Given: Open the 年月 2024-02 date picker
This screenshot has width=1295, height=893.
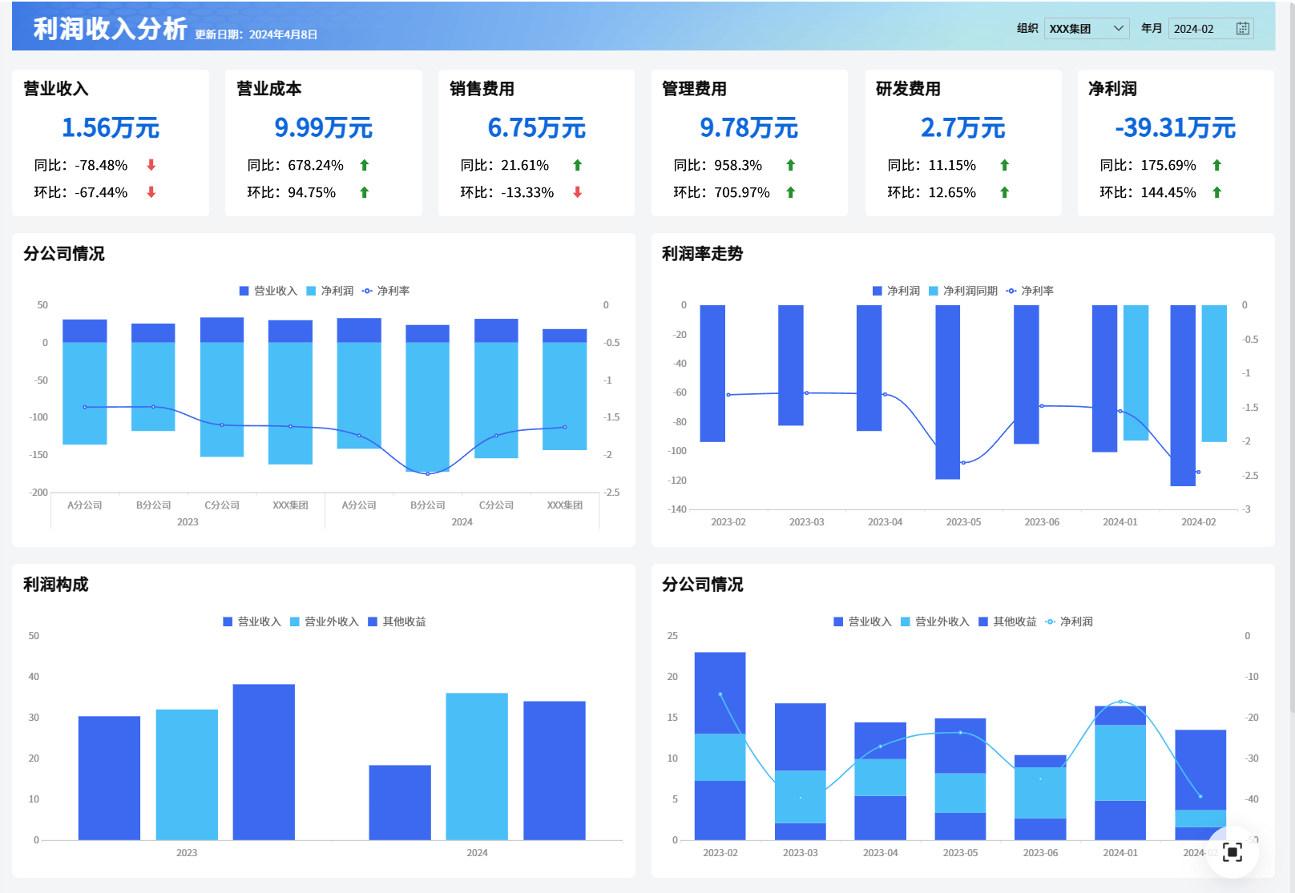Looking at the screenshot, I should click(x=1211, y=29).
